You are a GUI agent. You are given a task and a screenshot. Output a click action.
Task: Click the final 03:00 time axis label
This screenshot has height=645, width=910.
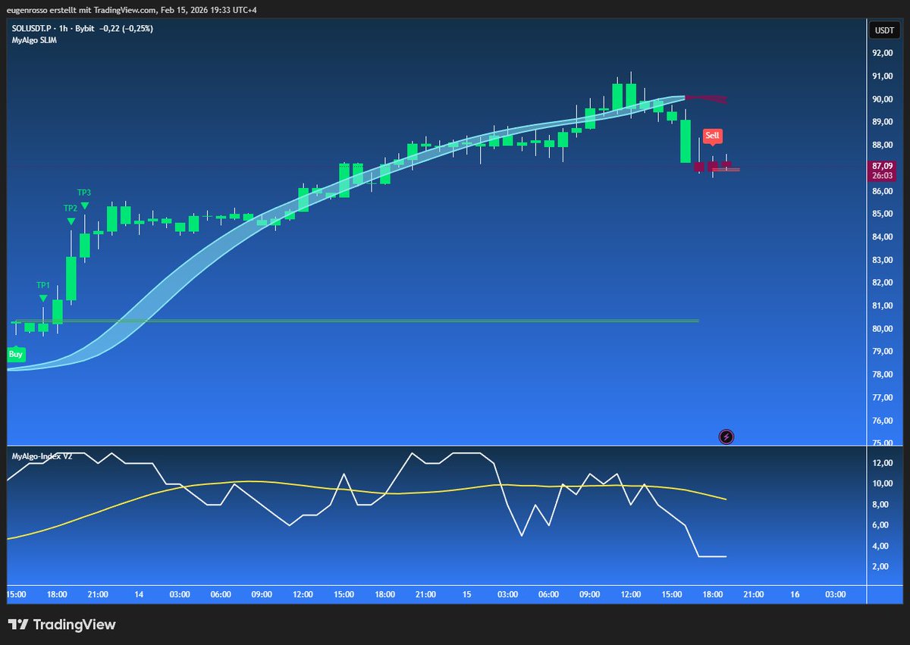(835, 595)
